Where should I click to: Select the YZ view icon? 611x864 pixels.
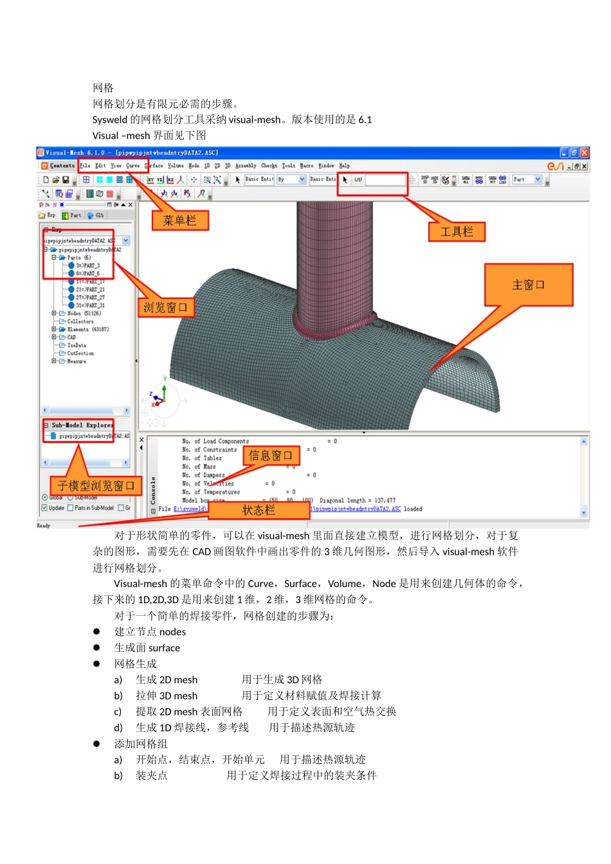click(x=160, y=180)
